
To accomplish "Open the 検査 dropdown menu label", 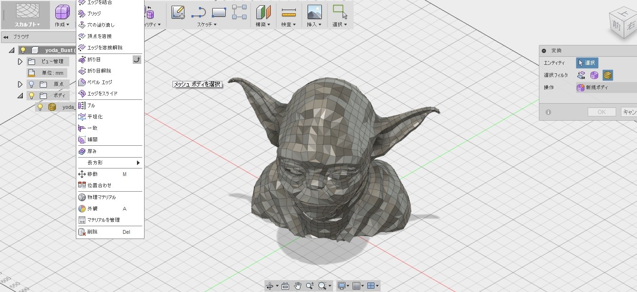I will [x=288, y=24].
